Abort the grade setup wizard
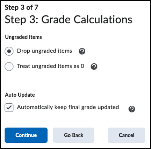This screenshot has height=149, width=151. click(127, 135)
